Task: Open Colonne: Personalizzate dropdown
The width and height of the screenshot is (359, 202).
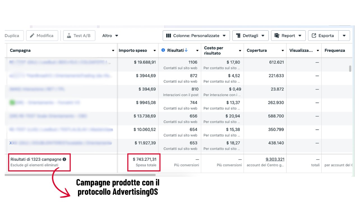Action: (x=196, y=36)
